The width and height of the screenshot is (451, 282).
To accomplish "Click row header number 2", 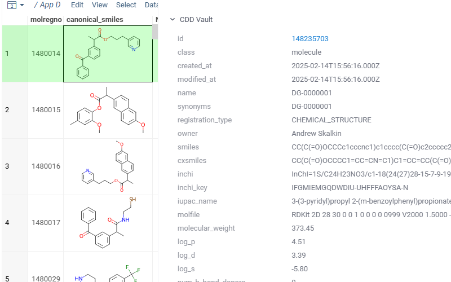I will [7, 110].
